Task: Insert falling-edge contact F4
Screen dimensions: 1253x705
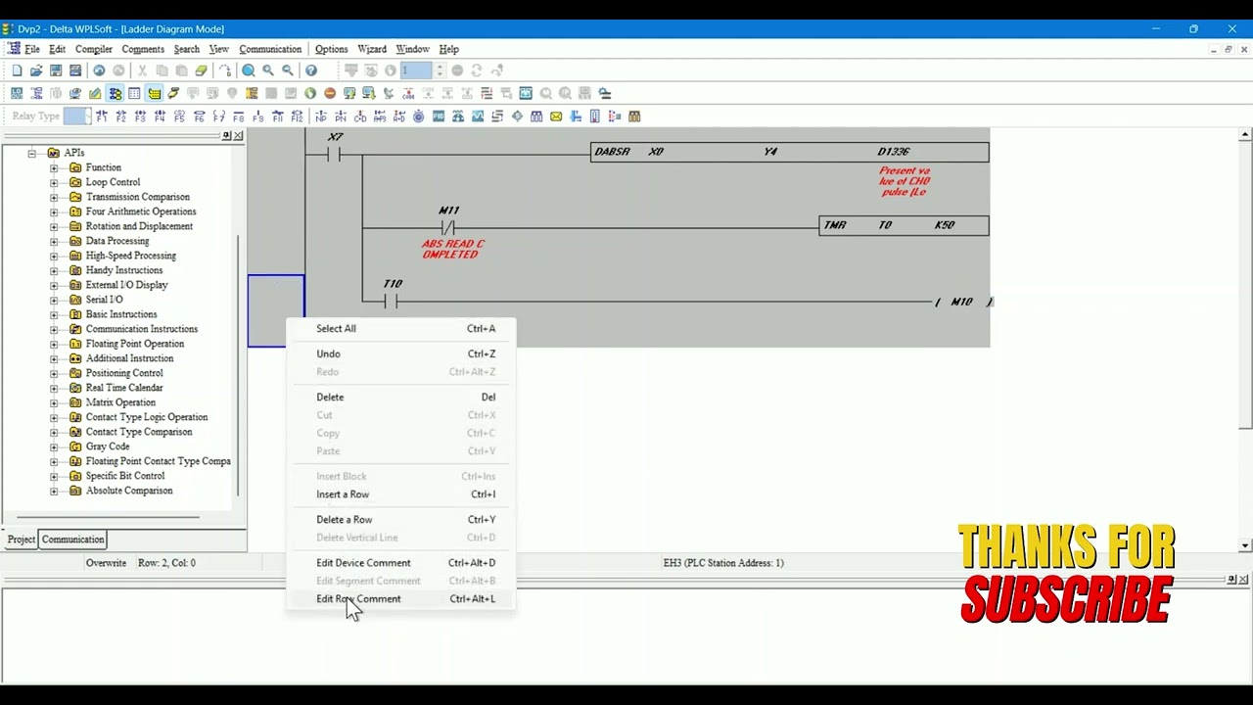Action: click(x=161, y=117)
